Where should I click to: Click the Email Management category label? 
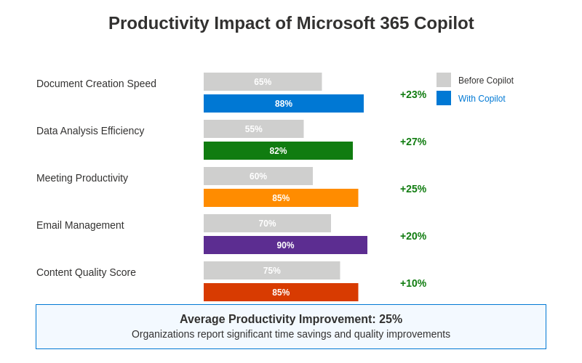click(80, 225)
